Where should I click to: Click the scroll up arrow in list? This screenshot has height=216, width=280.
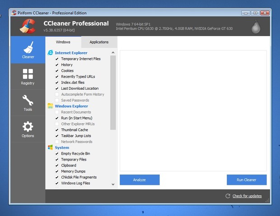113,53
